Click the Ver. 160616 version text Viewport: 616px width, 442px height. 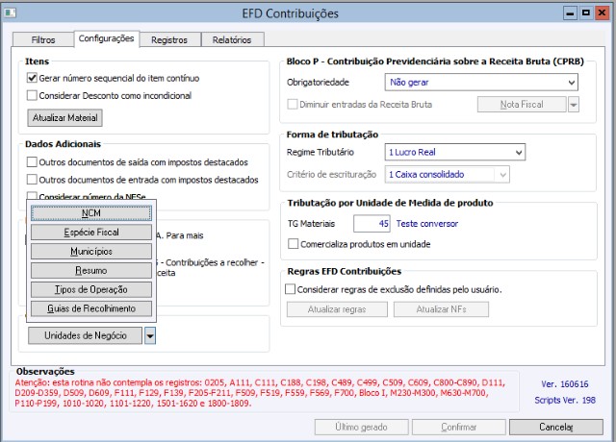[565, 384]
